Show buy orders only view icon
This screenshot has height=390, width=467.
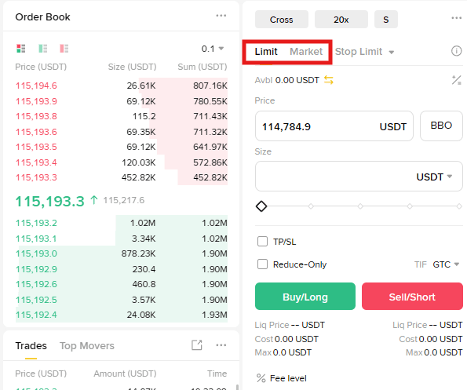tap(43, 48)
